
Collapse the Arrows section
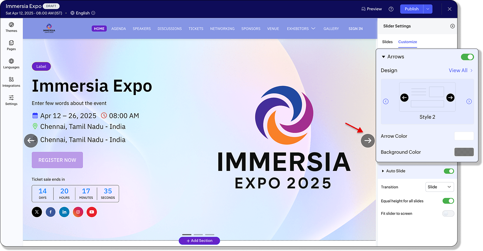(383, 57)
